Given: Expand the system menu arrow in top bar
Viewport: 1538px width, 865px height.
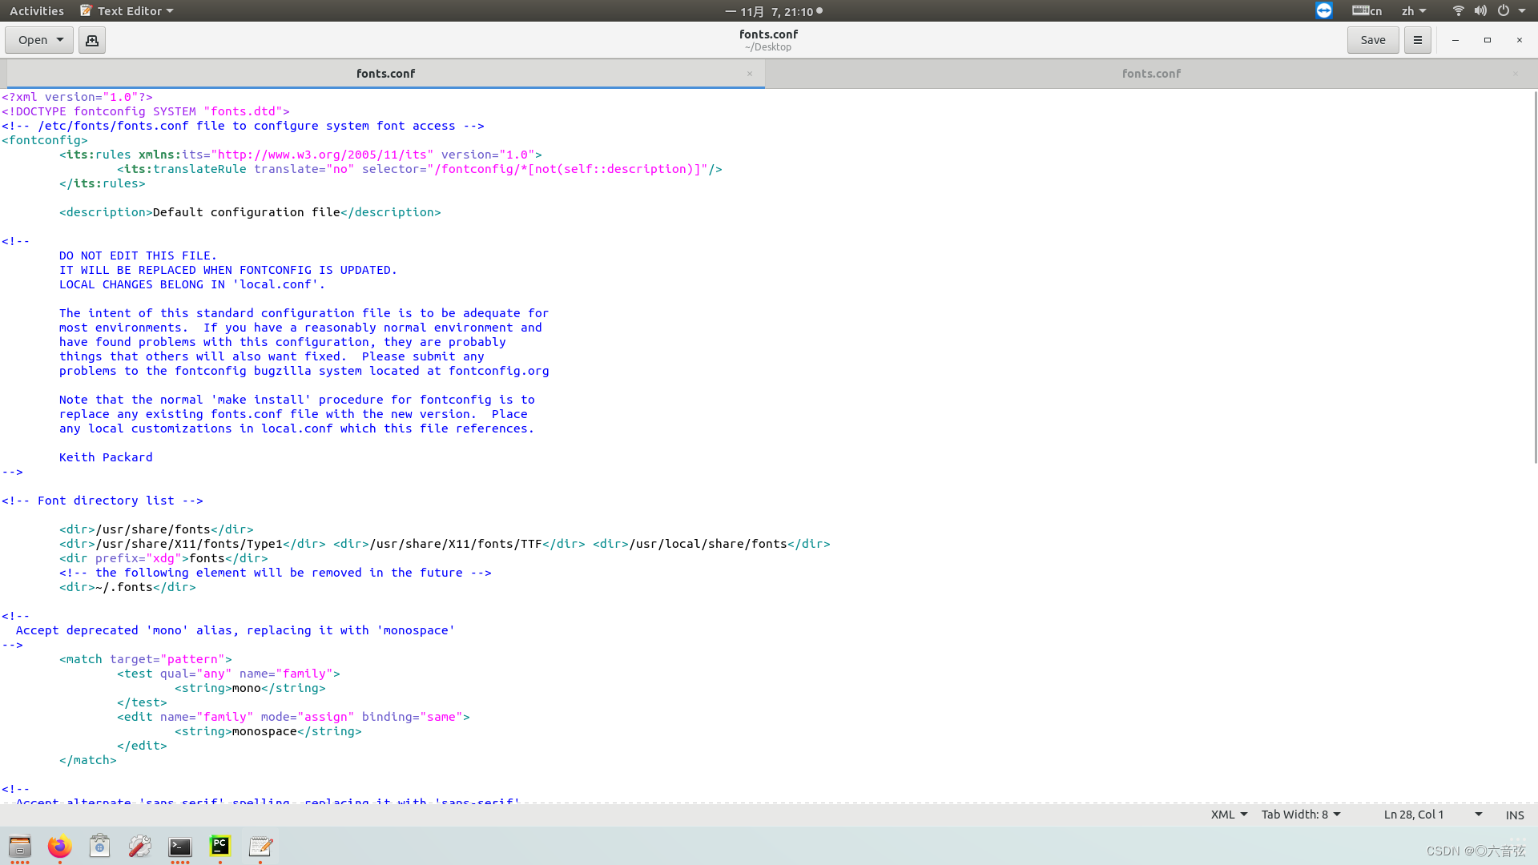Looking at the screenshot, I should 1522,10.
